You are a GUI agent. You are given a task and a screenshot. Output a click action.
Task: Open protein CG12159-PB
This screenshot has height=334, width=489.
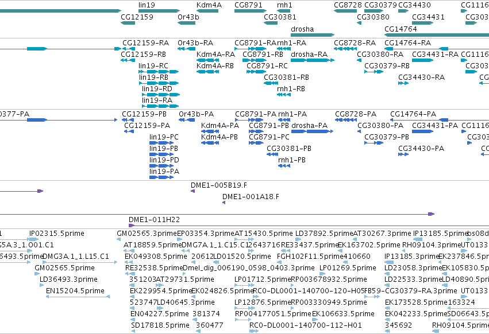pyautogui.click(x=144, y=114)
